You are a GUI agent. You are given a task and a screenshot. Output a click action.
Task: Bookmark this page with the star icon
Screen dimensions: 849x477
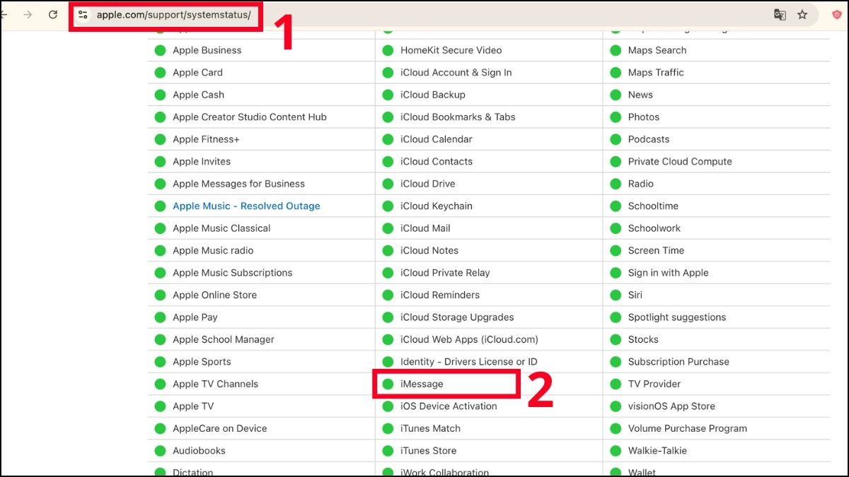tap(802, 15)
